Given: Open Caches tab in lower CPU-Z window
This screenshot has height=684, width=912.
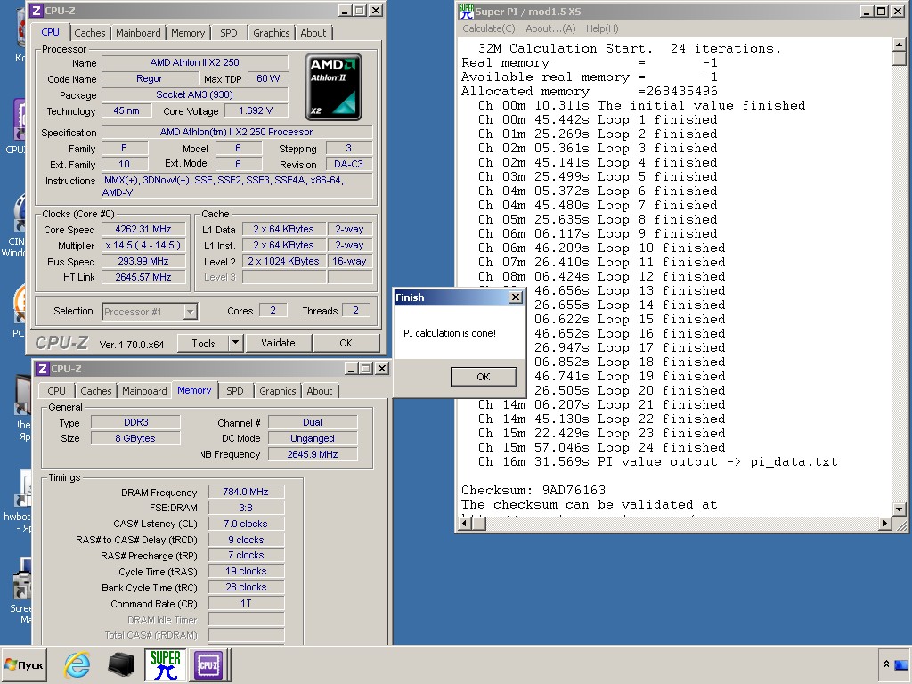Looking at the screenshot, I should pyautogui.click(x=96, y=391).
